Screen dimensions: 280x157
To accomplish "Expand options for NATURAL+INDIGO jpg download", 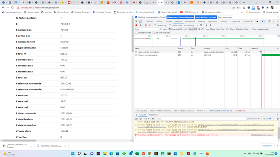I will [x=65, y=146].
